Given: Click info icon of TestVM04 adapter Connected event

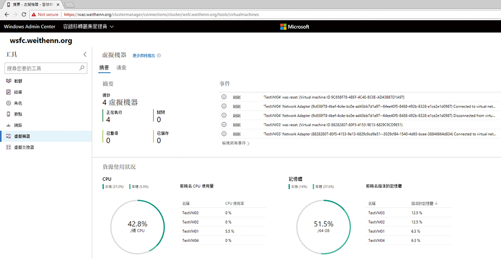Looking at the screenshot, I should coord(224,106).
